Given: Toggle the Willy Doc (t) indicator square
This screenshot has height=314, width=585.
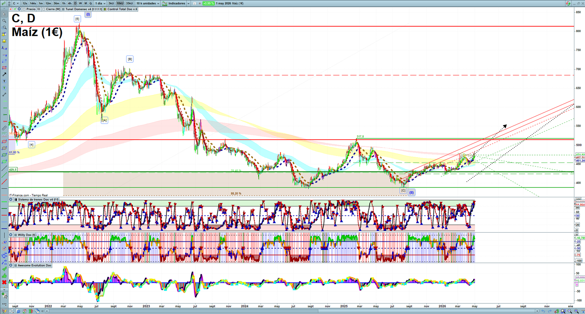Looking at the screenshot, I should pos(15,235).
